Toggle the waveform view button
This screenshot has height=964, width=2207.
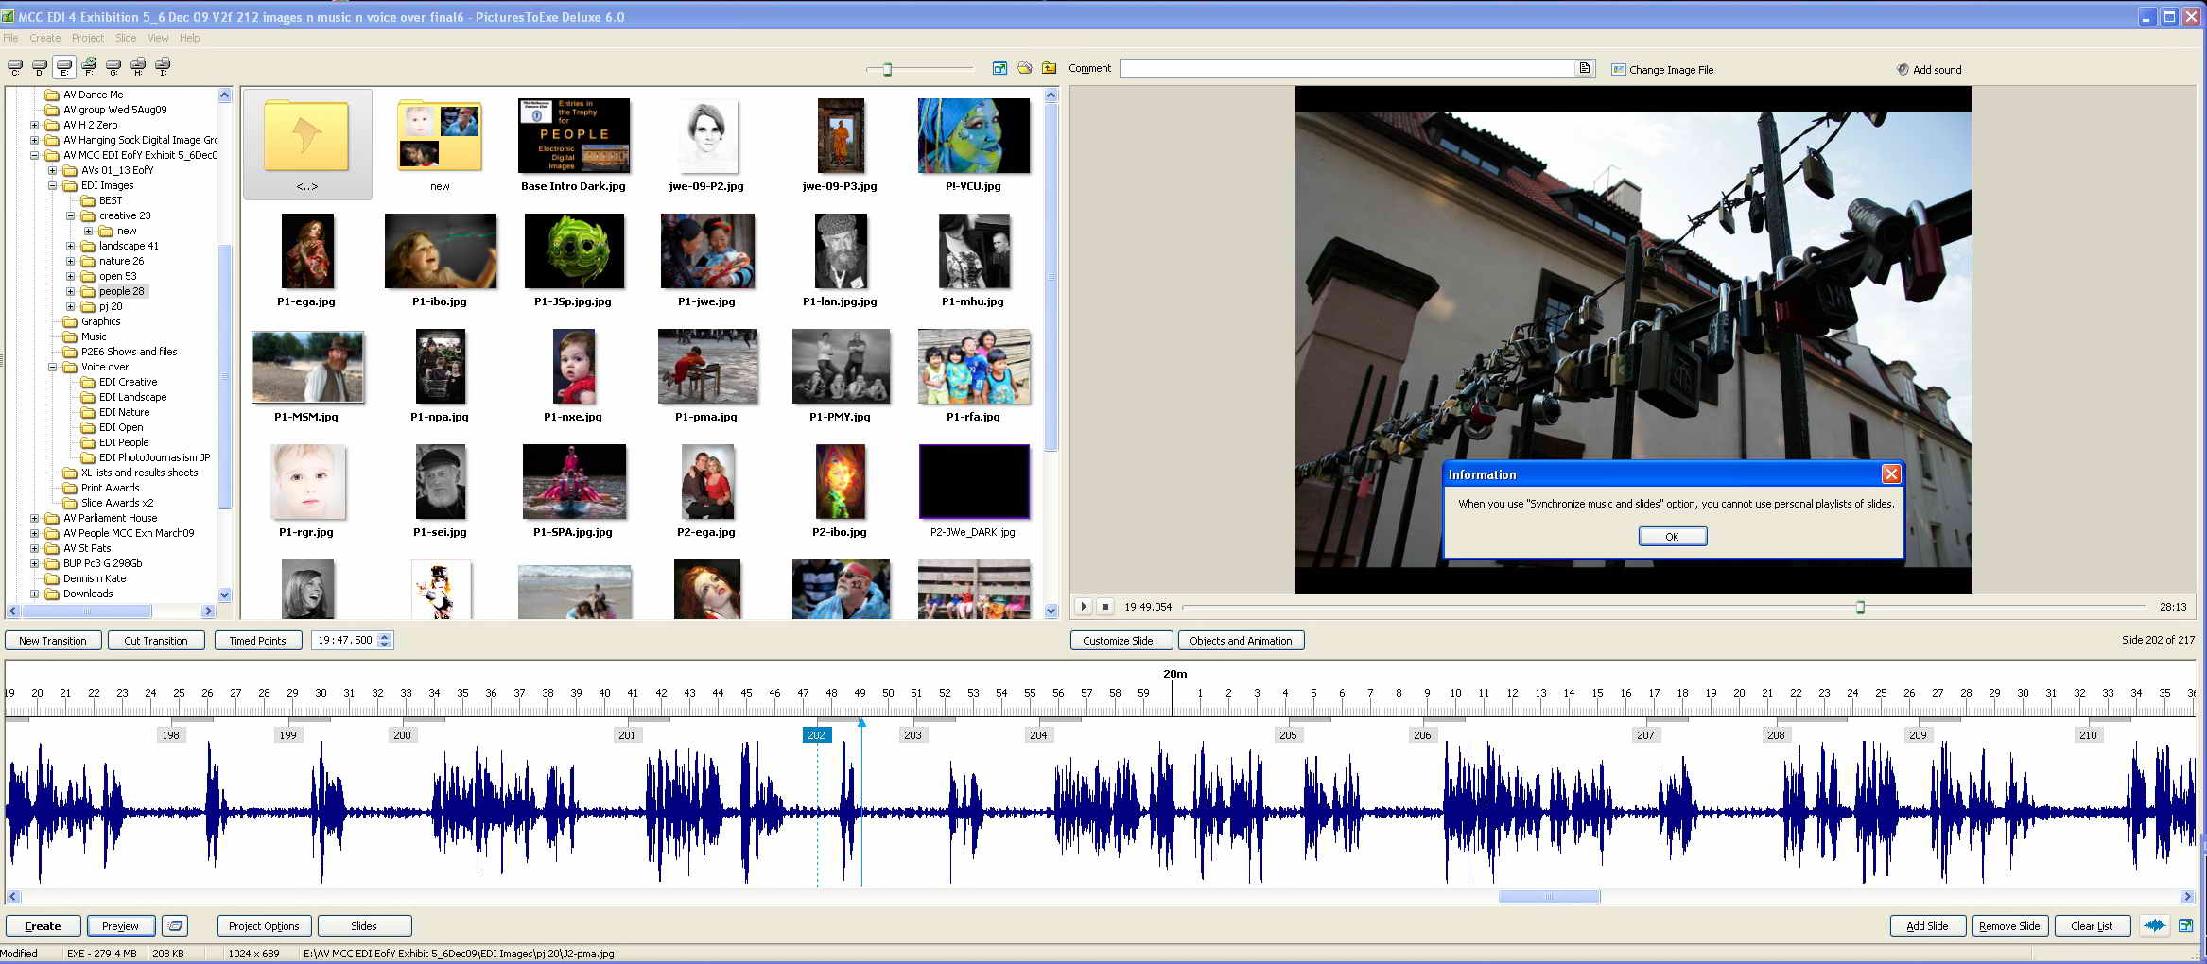coord(2154,926)
